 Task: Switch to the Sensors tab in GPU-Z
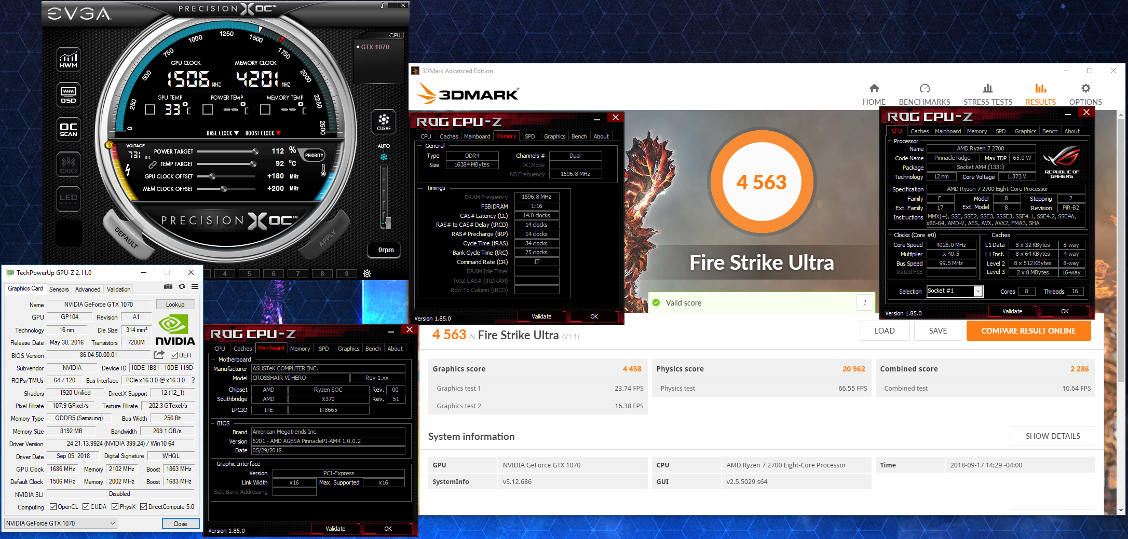pyautogui.click(x=59, y=289)
